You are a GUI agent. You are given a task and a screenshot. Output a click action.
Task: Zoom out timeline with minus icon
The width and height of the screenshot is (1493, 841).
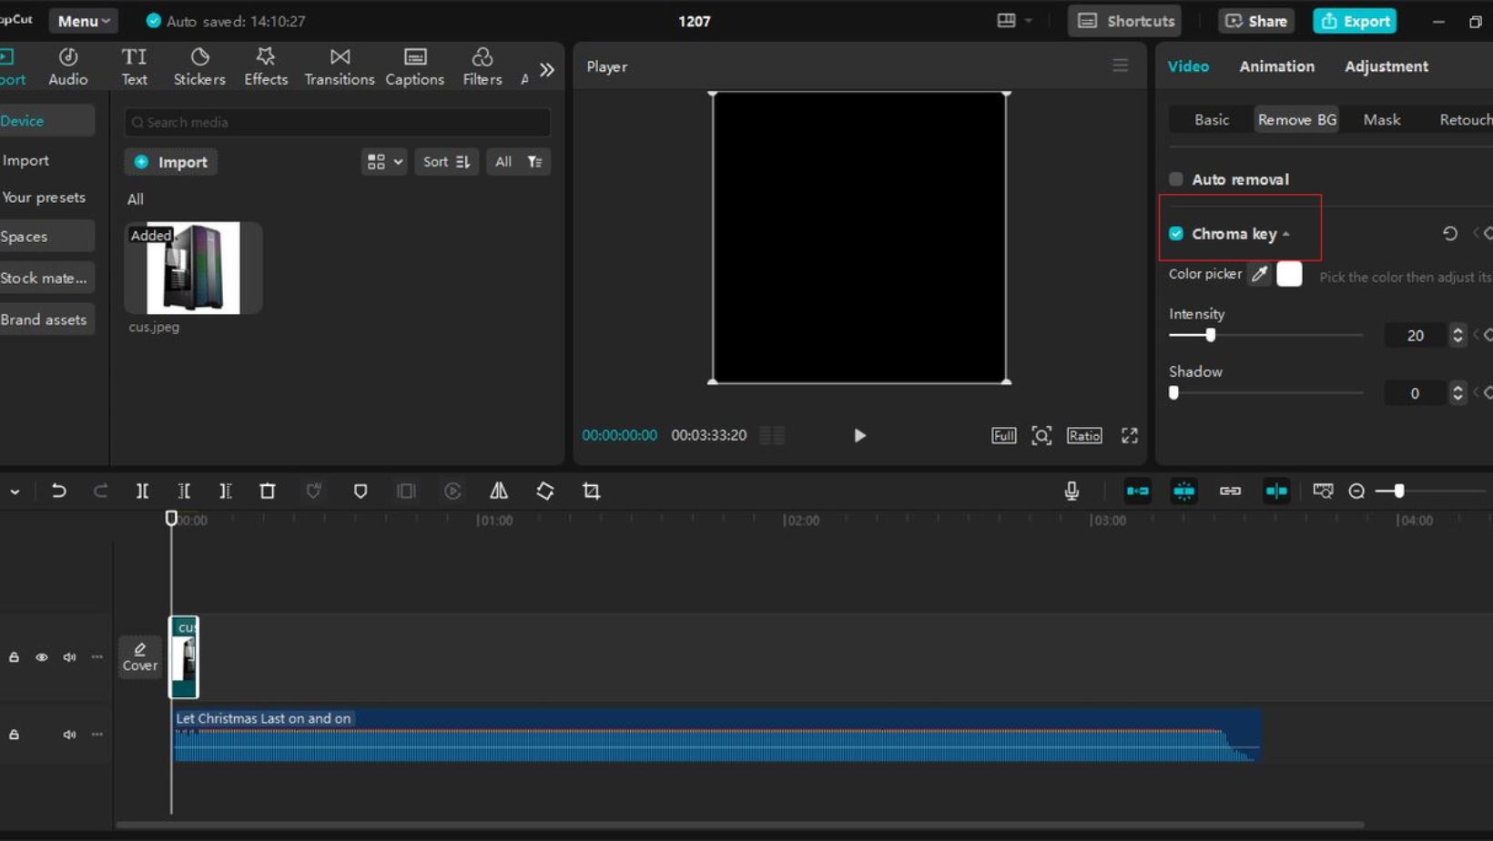point(1356,491)
